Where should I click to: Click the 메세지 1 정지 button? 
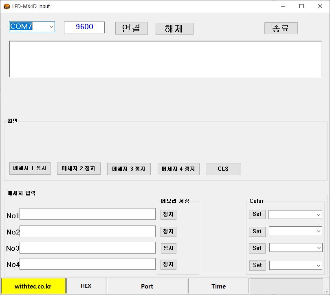[30, 168]
